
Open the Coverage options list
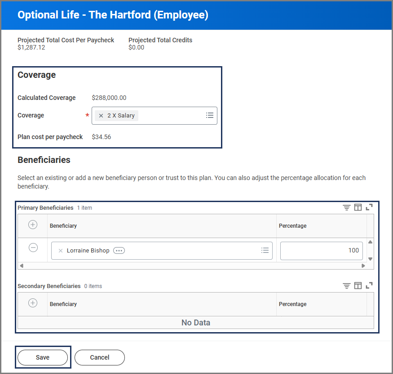click(x=209, y=116)
